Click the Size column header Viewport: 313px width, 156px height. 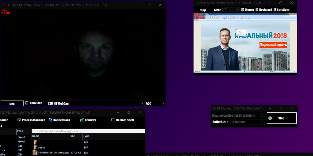click(x=72, y=136)
